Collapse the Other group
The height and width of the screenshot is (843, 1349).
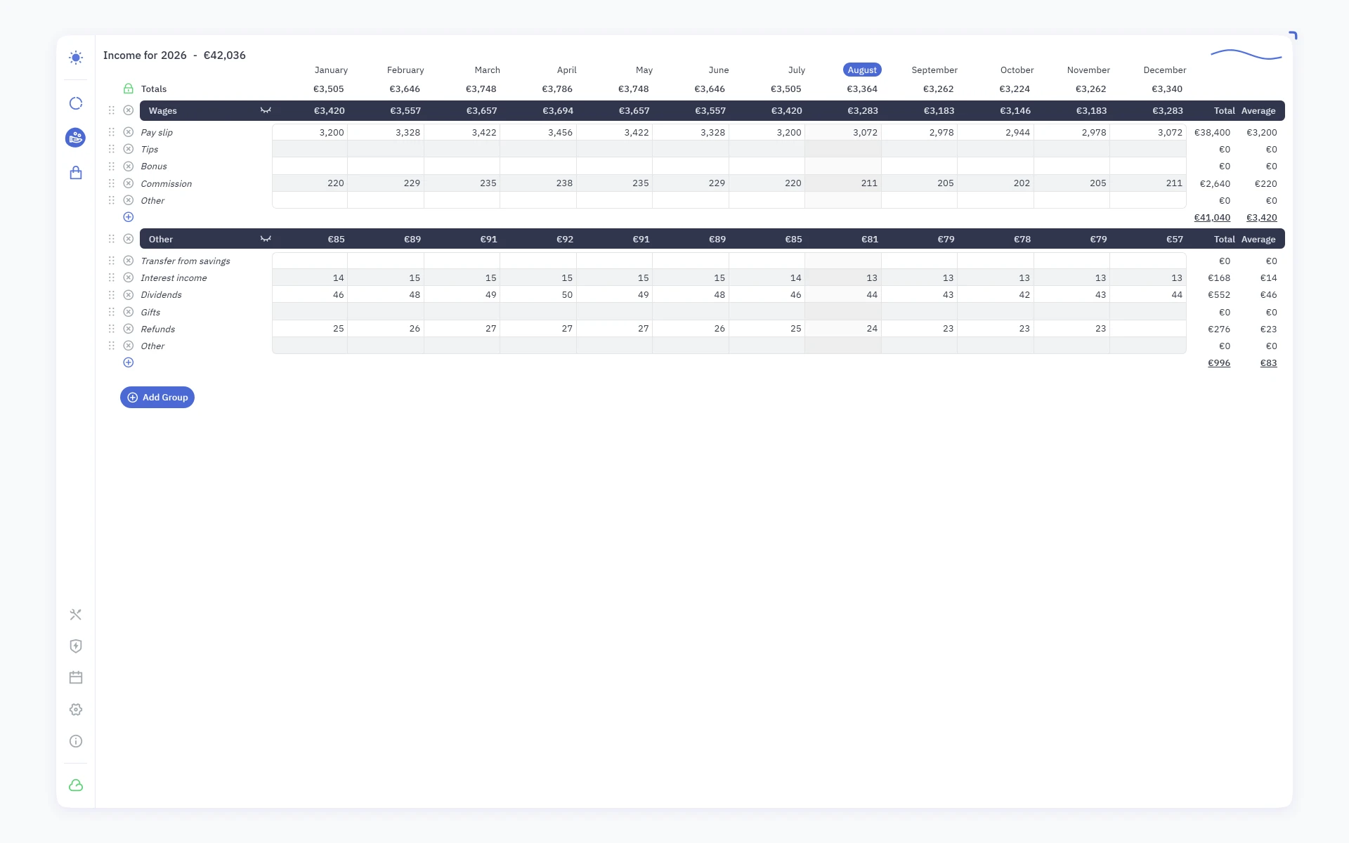pos(266,239)
